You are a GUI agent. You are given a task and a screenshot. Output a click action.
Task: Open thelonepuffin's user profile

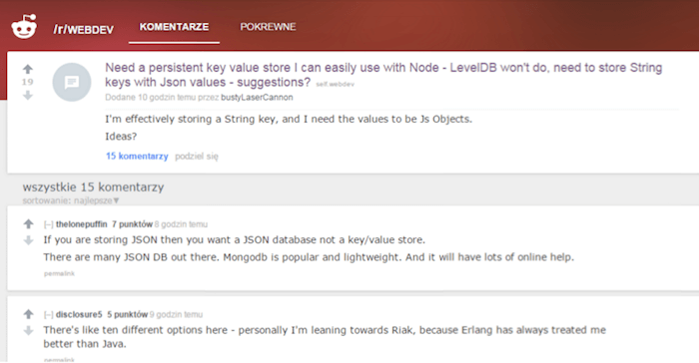82,224
